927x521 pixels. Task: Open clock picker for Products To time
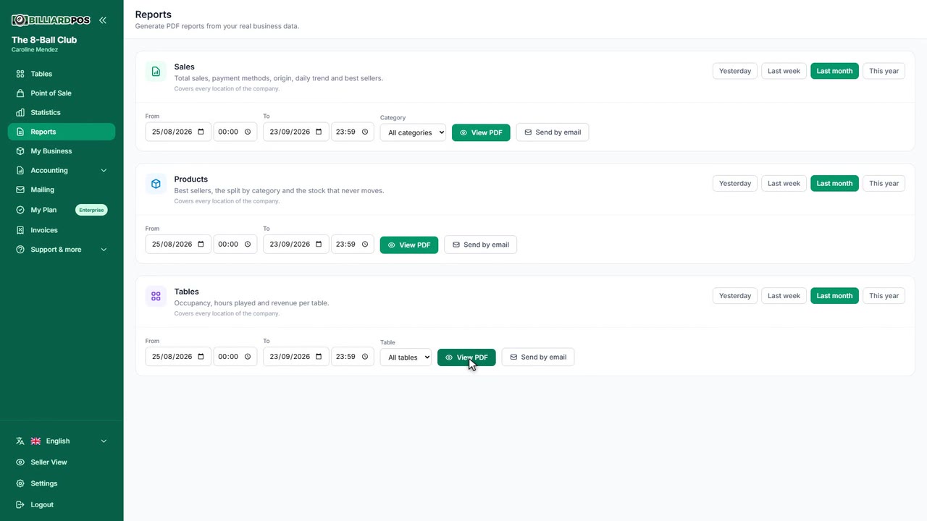coord(364,244)
